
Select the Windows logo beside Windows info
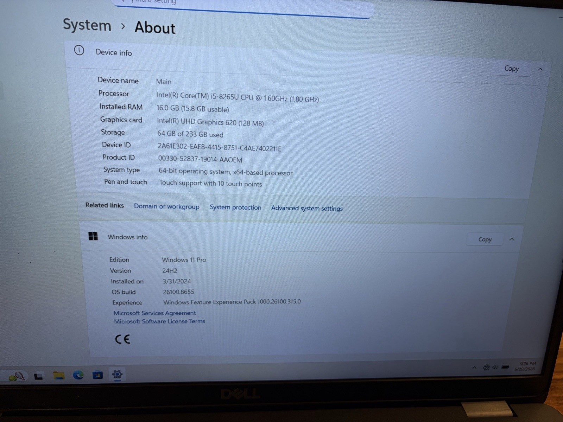[93, 236]
